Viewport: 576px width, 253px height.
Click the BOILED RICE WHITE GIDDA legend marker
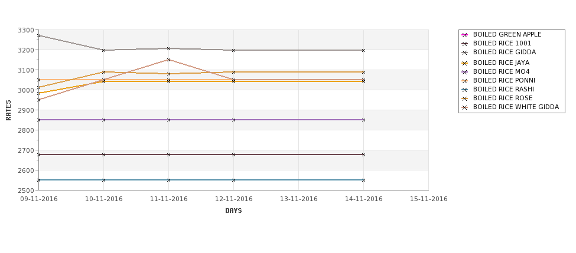click(x=465, y=107)
